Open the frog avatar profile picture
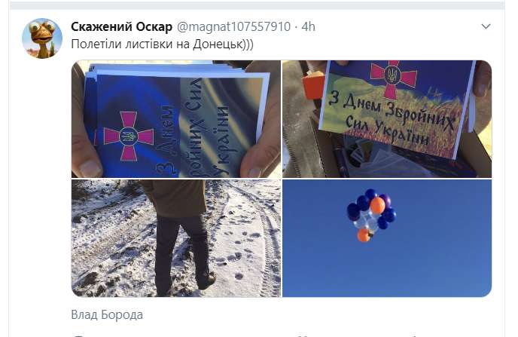The image size is (518, 337). (42, 38)
